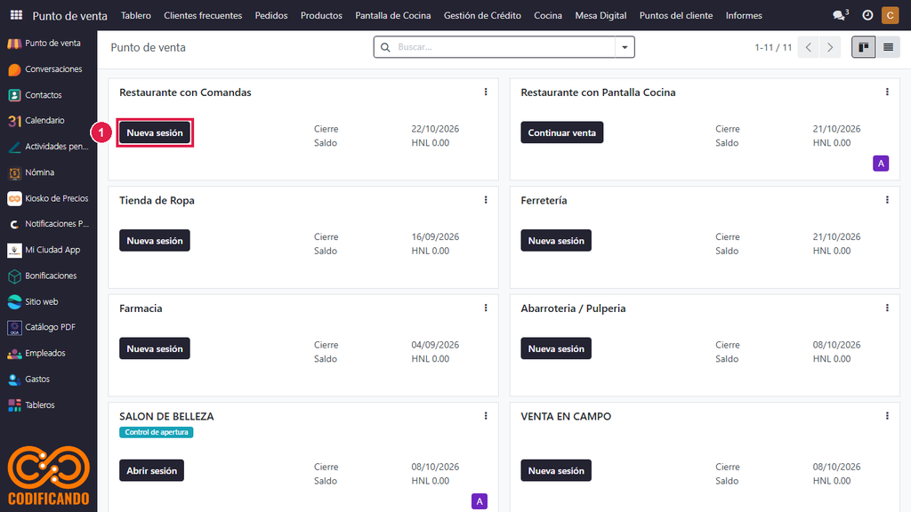This screenshot has height=512, width=911.
Task: Start Nueva sesión for Abarroteria / Pulperia
Action: [x=556, y=348]
